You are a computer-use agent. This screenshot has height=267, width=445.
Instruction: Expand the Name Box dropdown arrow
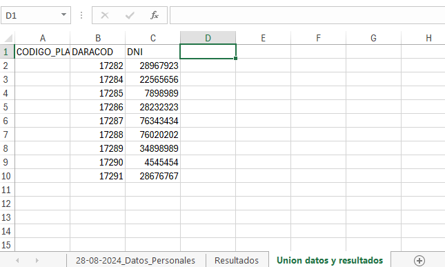coord(63,14)
